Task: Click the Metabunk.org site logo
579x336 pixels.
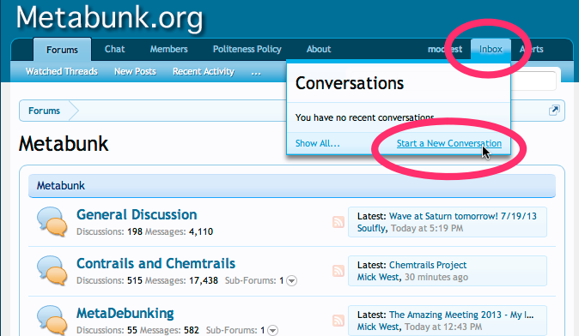Action: coord(109,18)
